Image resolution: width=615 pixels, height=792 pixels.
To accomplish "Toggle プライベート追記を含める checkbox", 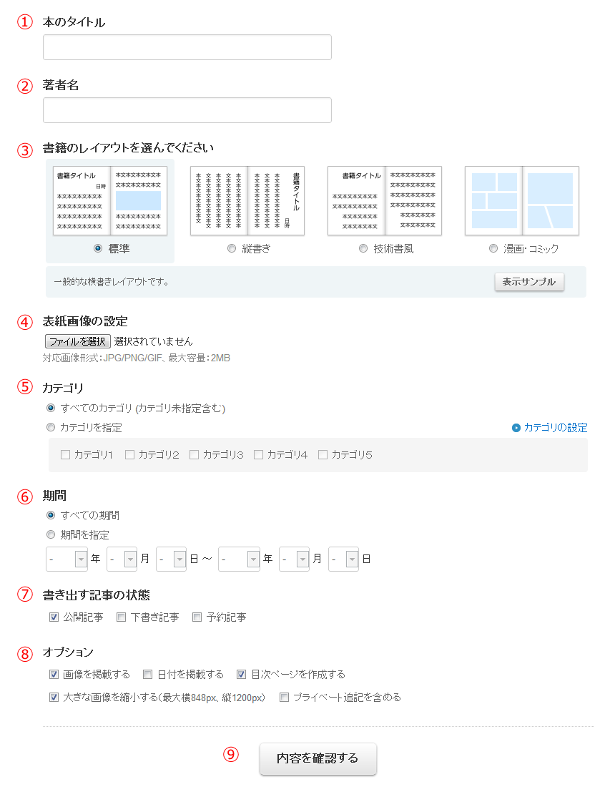I will pyautogui.click(x=285, y=698).
